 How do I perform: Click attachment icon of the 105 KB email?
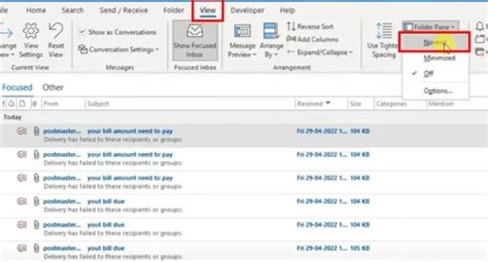36,248
